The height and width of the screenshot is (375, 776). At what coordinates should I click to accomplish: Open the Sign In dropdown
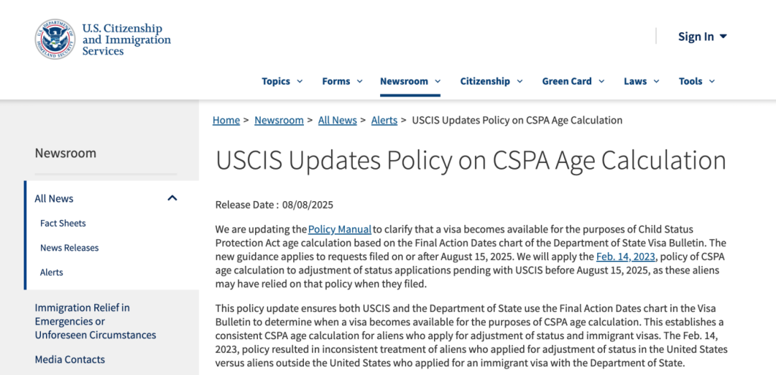coord(702,37)
